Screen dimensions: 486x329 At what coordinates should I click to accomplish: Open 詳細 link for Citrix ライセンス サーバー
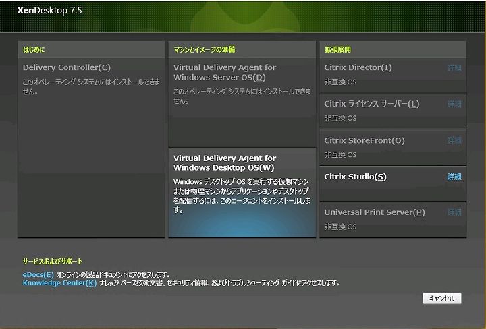pos(454,104)
